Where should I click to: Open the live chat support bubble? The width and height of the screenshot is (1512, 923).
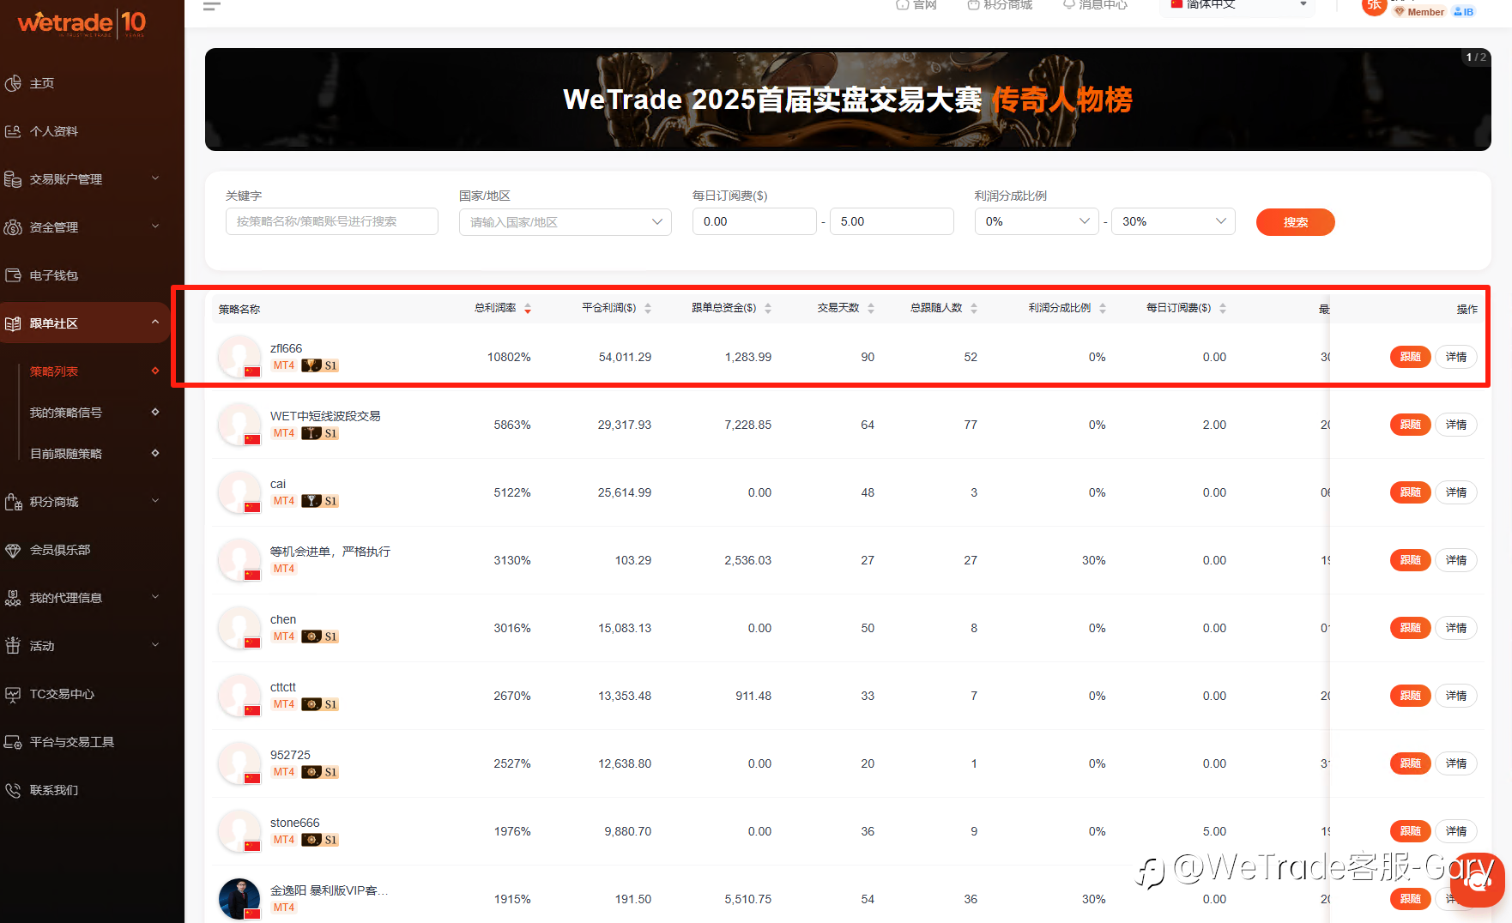(x=1478, y=880)
